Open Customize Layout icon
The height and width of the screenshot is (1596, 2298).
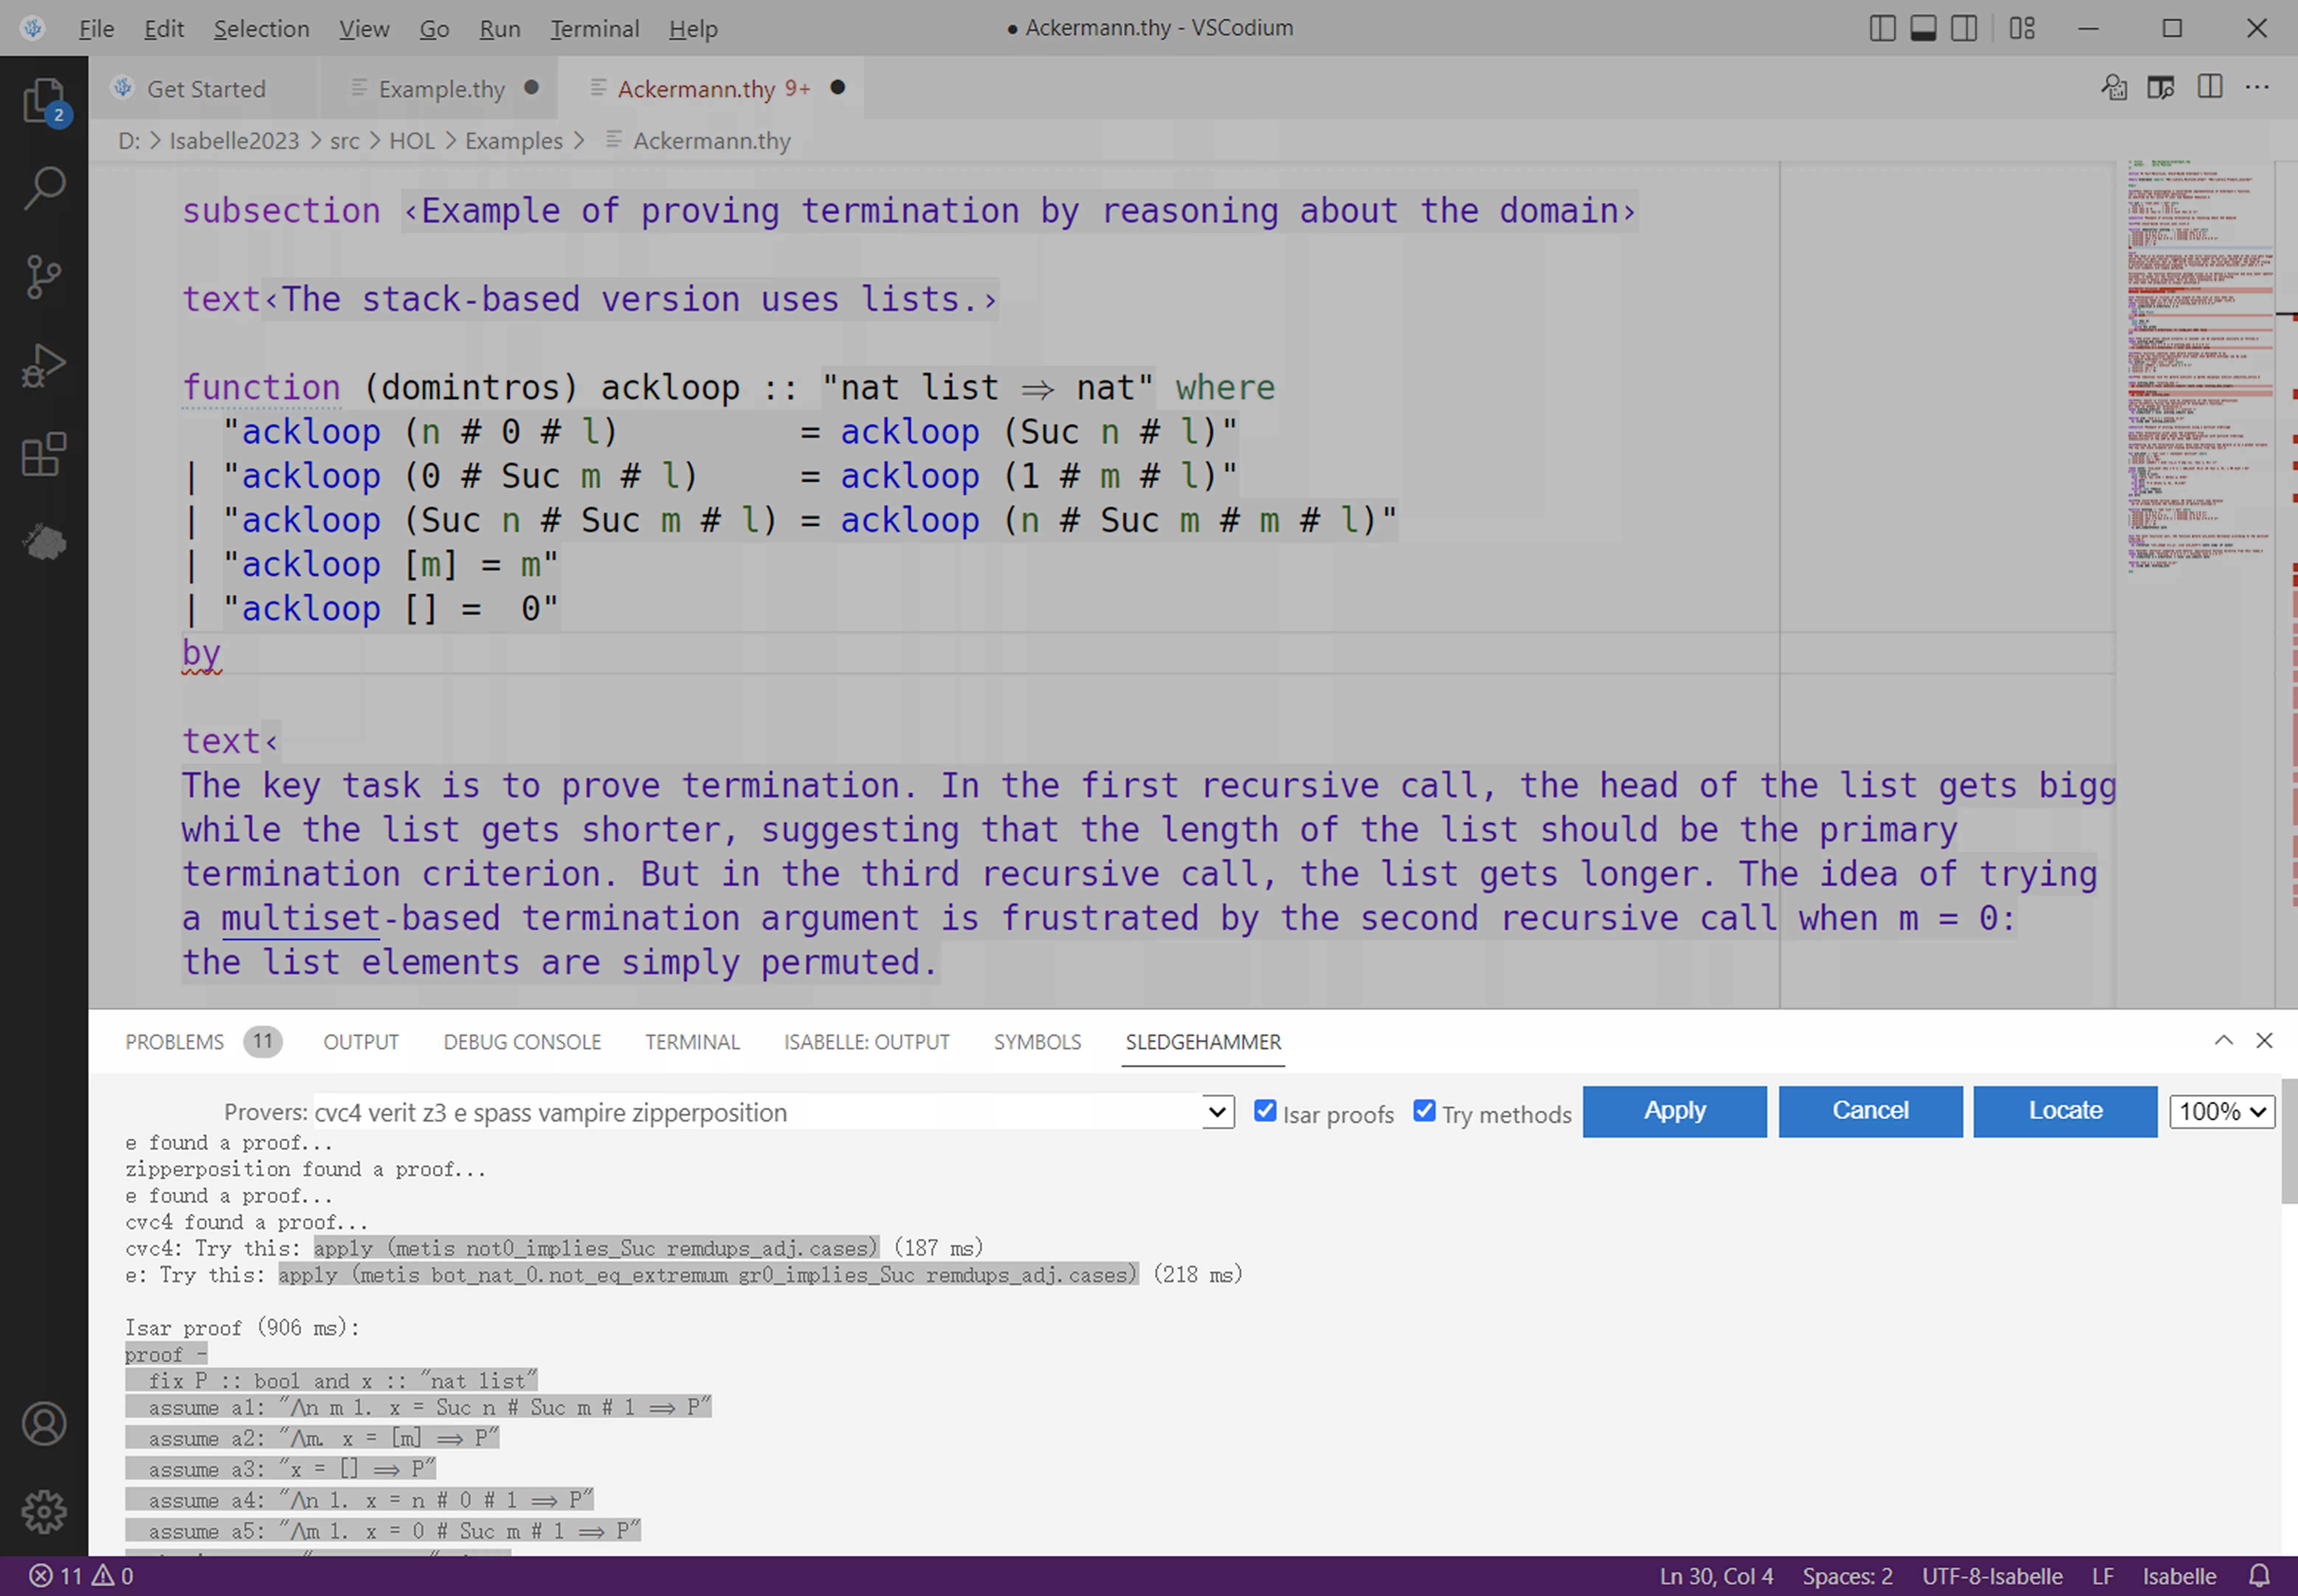coord(2022,28)
